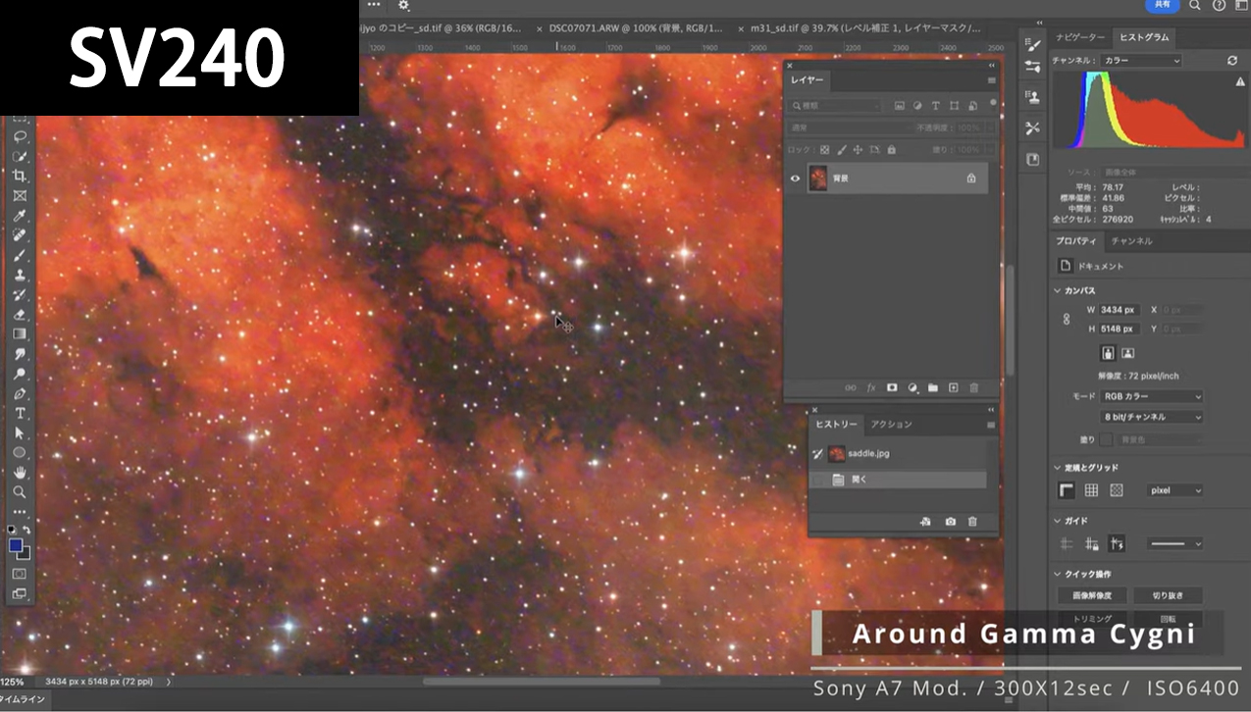1251x712 pixels.
Task: Select the Eyedropper tool
Action: click(19, 215)
